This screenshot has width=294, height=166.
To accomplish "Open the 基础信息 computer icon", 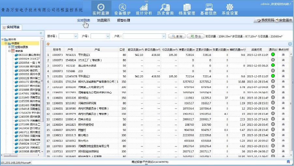I will (x=208, y=7).
